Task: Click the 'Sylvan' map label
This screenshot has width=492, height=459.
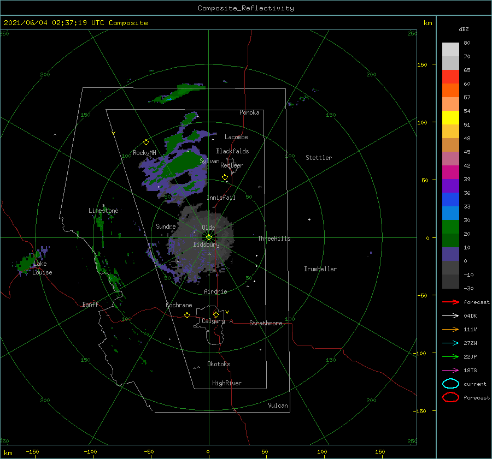Action: (209, 161)
